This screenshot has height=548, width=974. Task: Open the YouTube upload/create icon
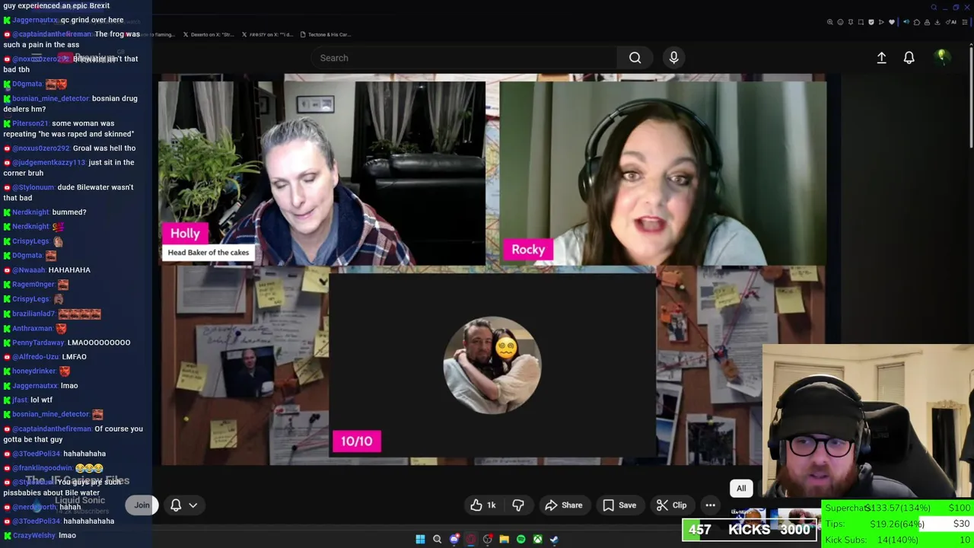(x=881, y=58)
